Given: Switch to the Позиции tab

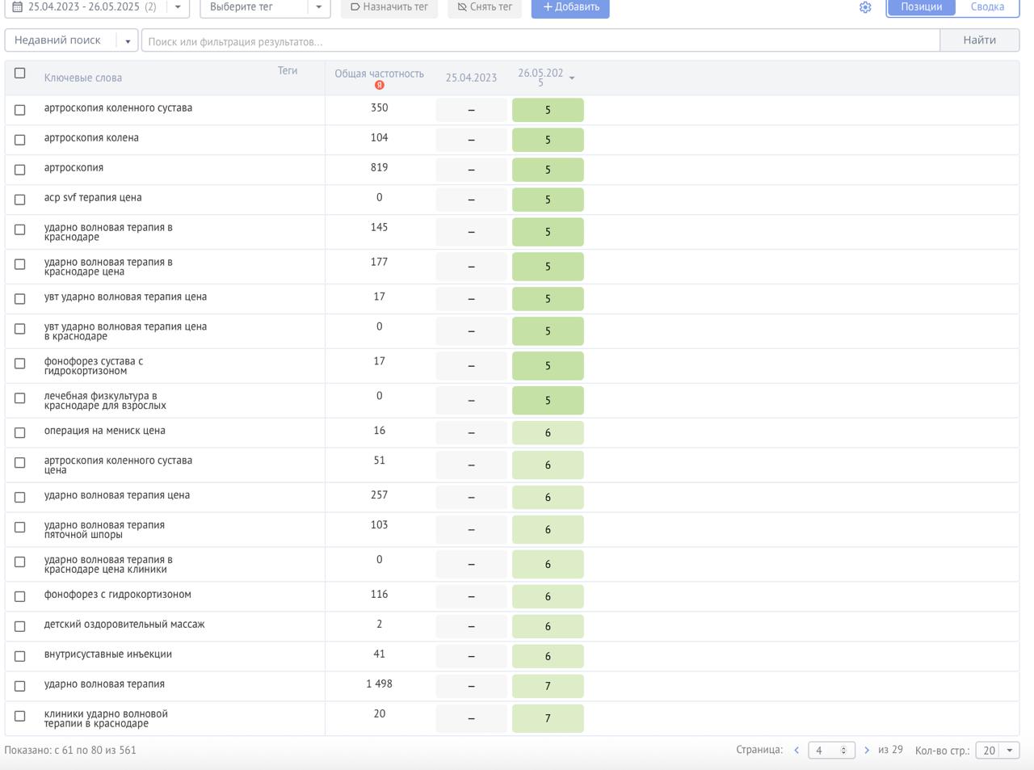Looking at the screenshot, I should [x=921, y=7].
